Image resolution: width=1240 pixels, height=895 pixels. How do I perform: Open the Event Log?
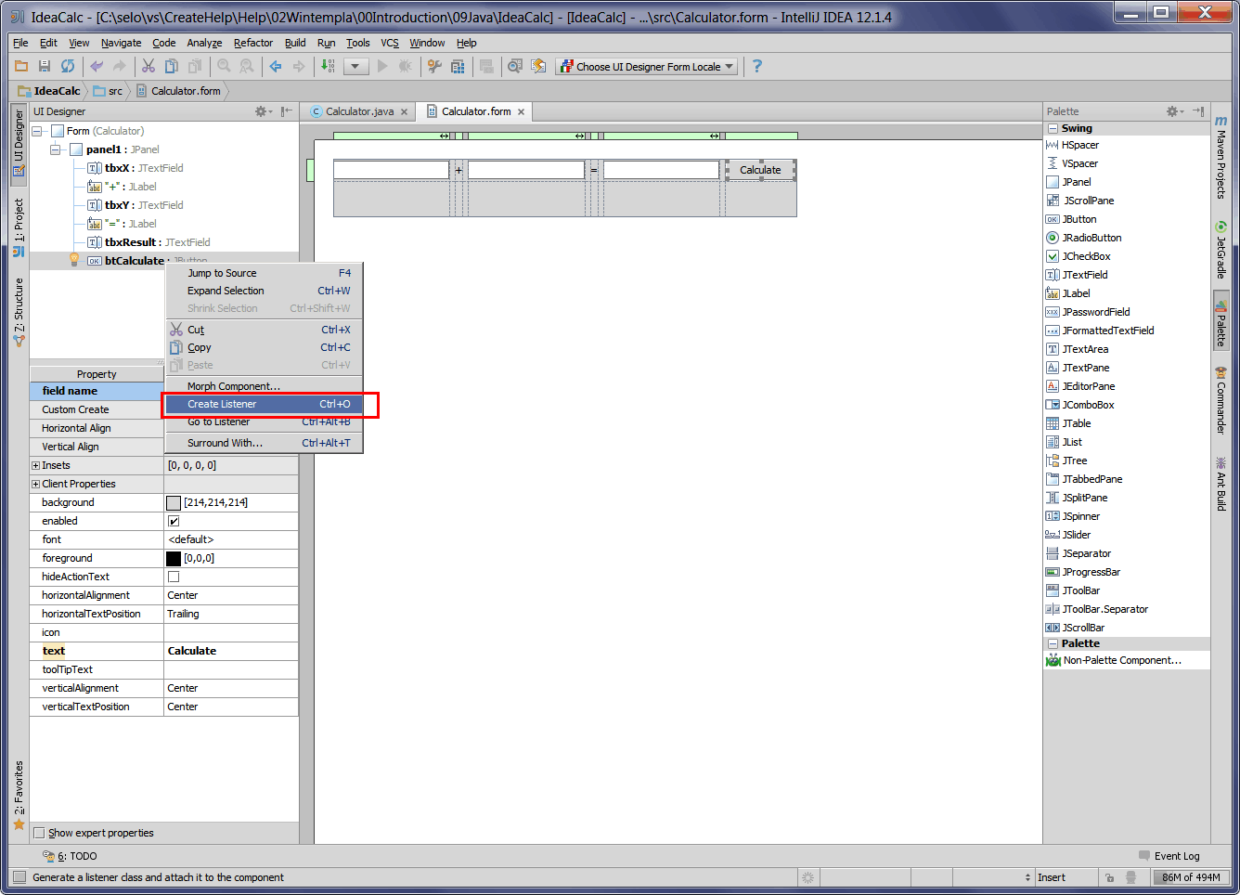click(1169, 856)
